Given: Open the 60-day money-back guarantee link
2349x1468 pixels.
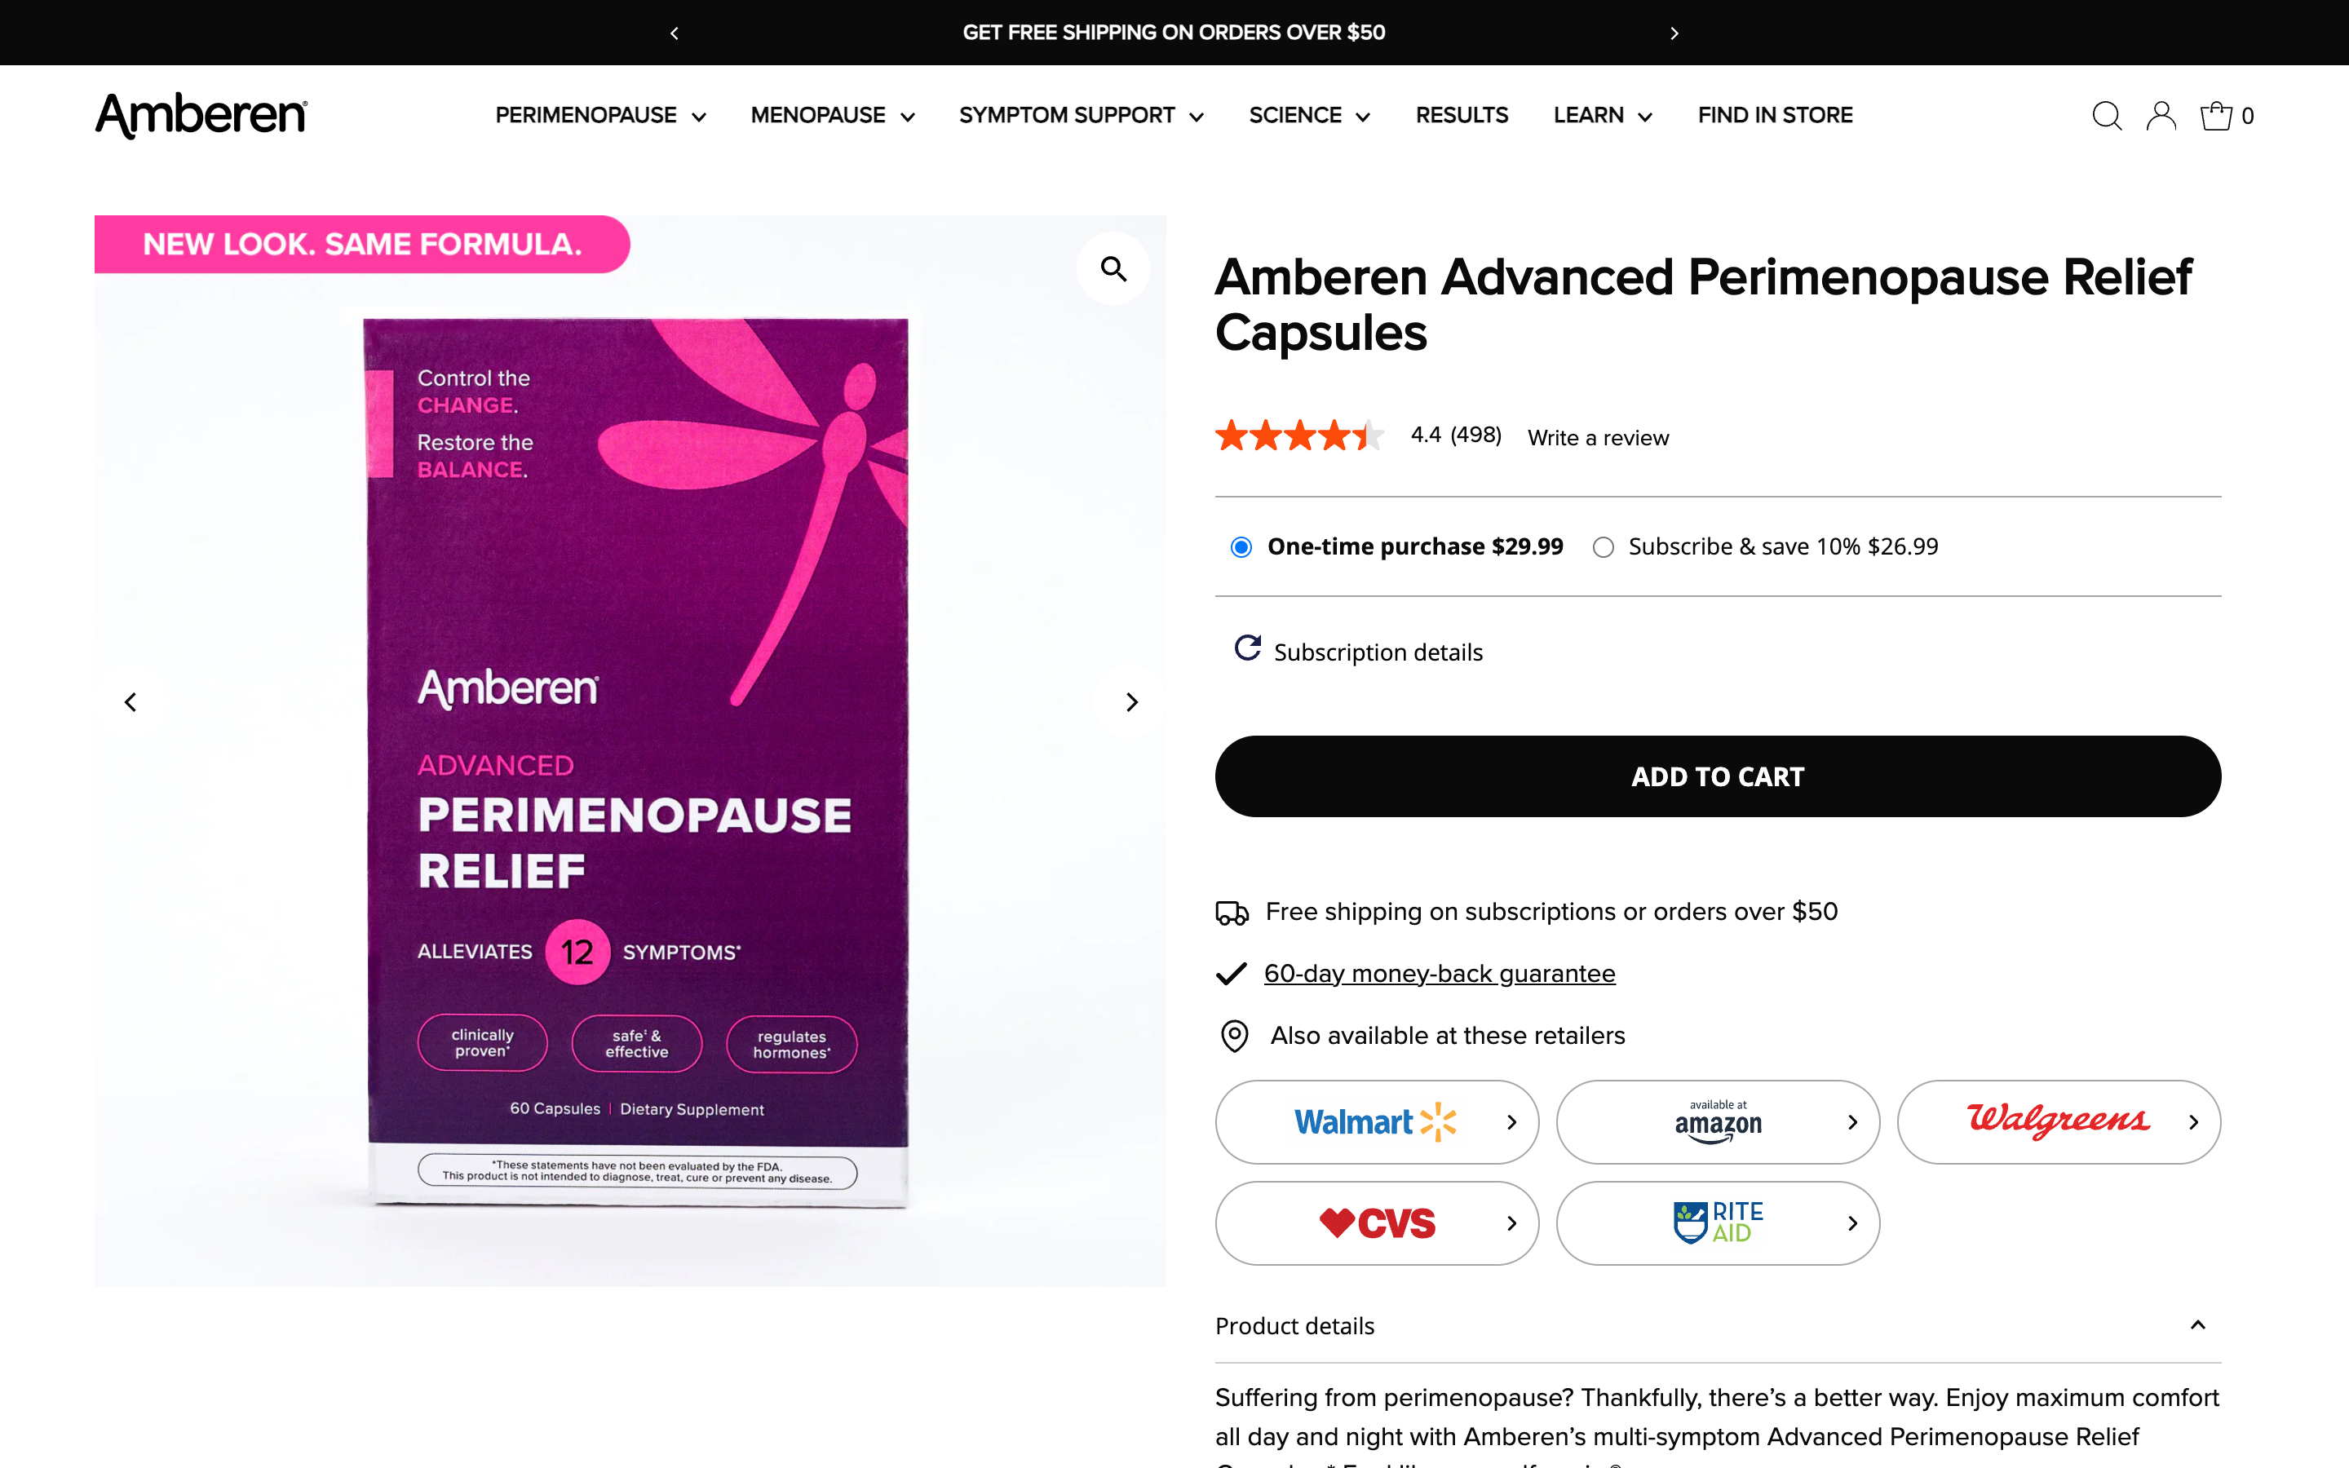Looking at the screenshot, I should [1439, 973].
